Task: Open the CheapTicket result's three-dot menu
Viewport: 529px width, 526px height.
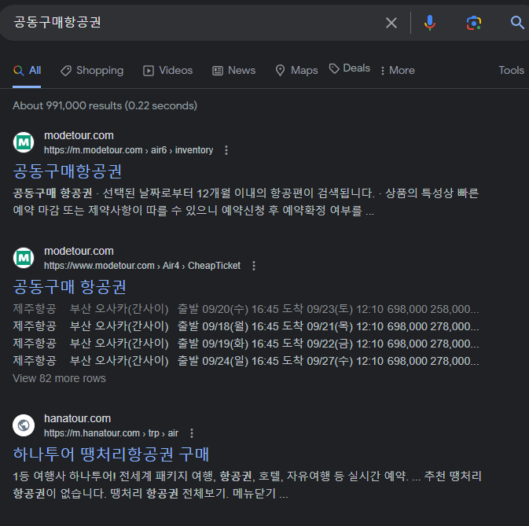Action: pyautogui.click(x=254, y=266)
